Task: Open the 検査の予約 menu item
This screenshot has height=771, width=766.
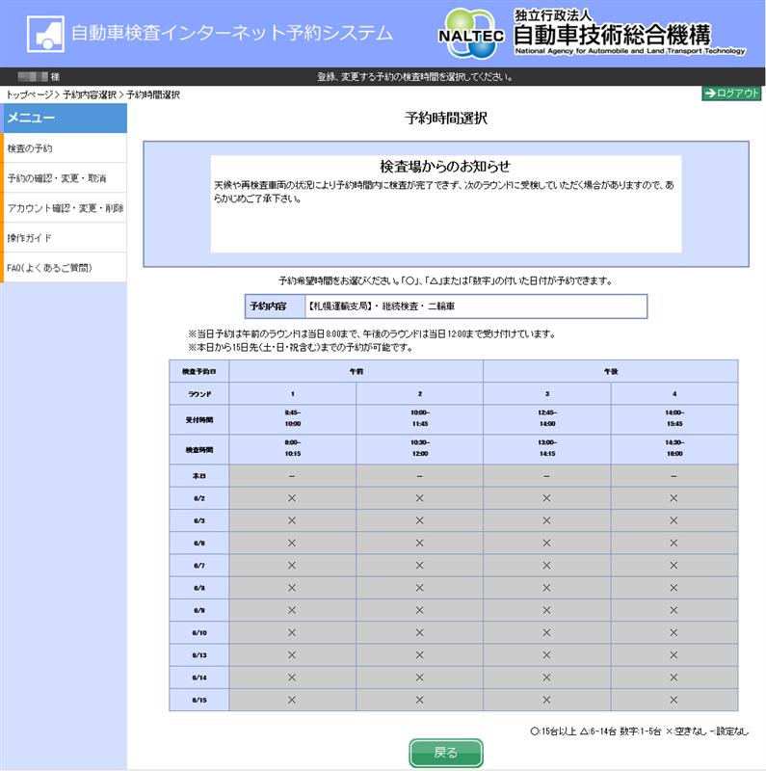Action: click(65, 148)
